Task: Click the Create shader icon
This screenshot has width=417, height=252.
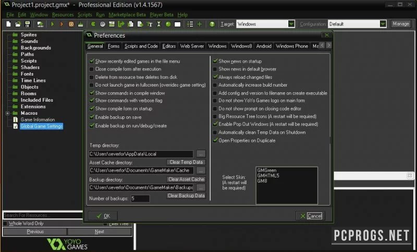Action: pos(140,24)
